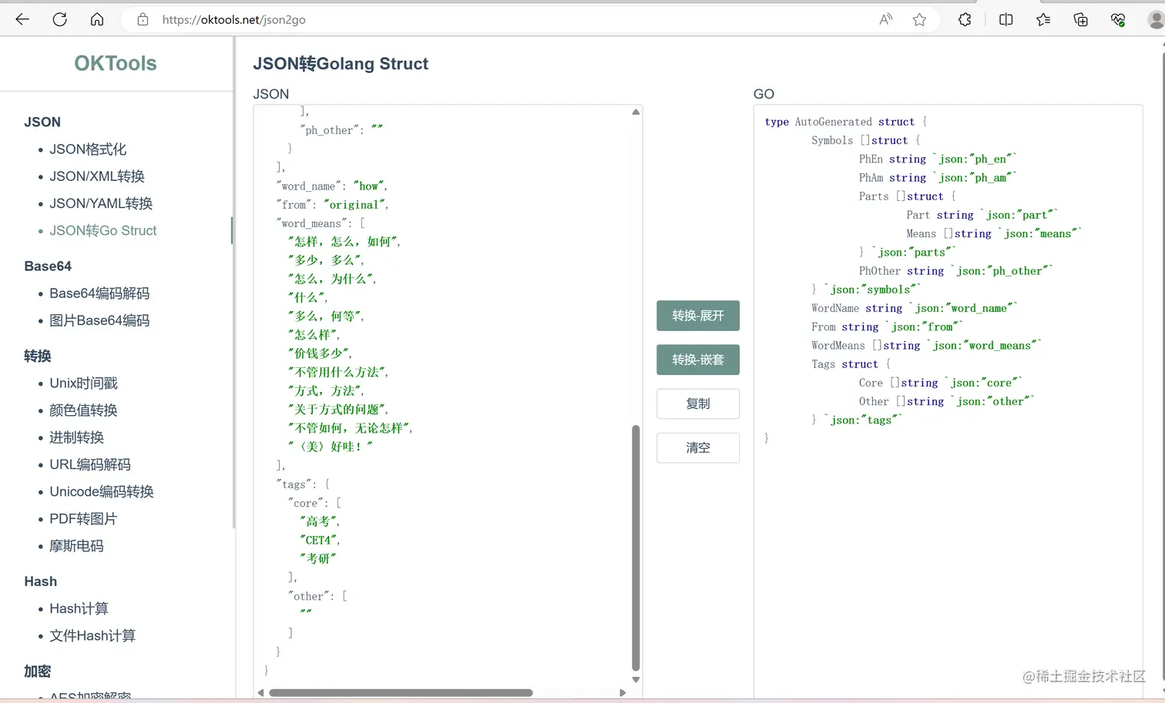
Task: Open Hash计算 tool
Action: click(x=79, y=608)
